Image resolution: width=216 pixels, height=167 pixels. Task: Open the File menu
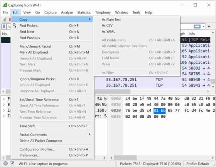5,13
